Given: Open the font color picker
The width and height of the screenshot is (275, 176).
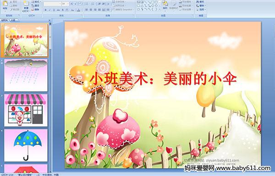Looking at the screenshot, I should pyautogui.click(x=78, y=10).
